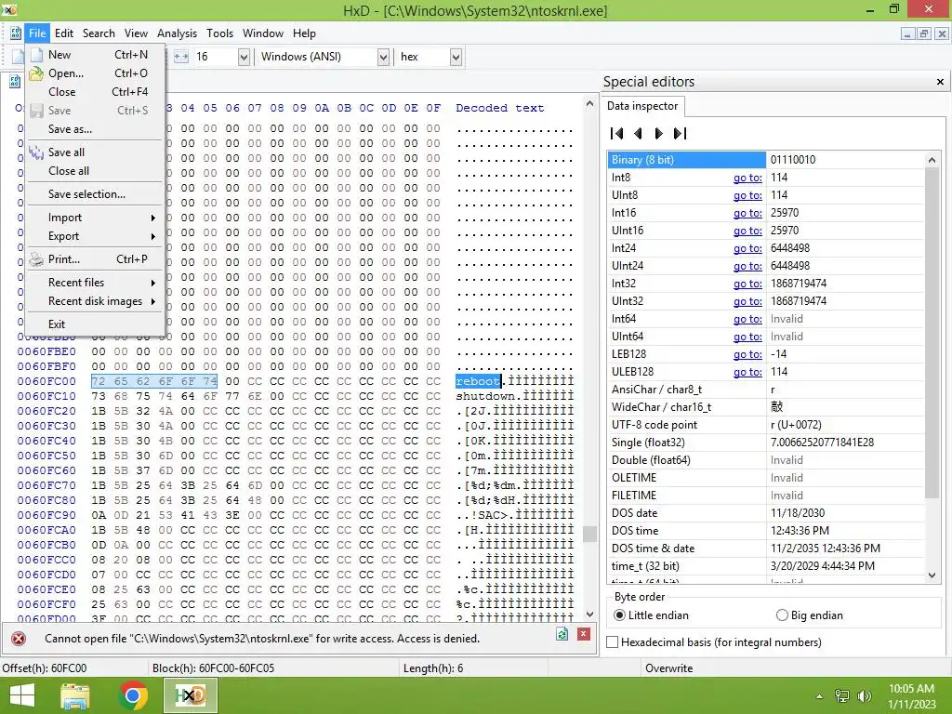Click bytes-per-row width icon in toolbar
The image size is (952, 714).
[181, 57]
